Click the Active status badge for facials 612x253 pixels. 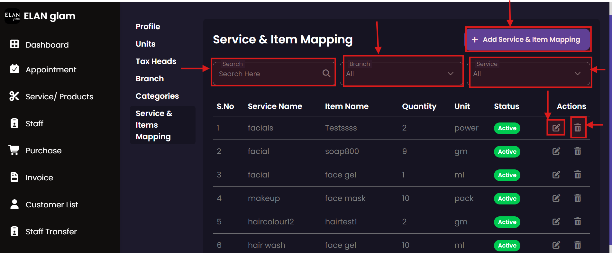507,128
